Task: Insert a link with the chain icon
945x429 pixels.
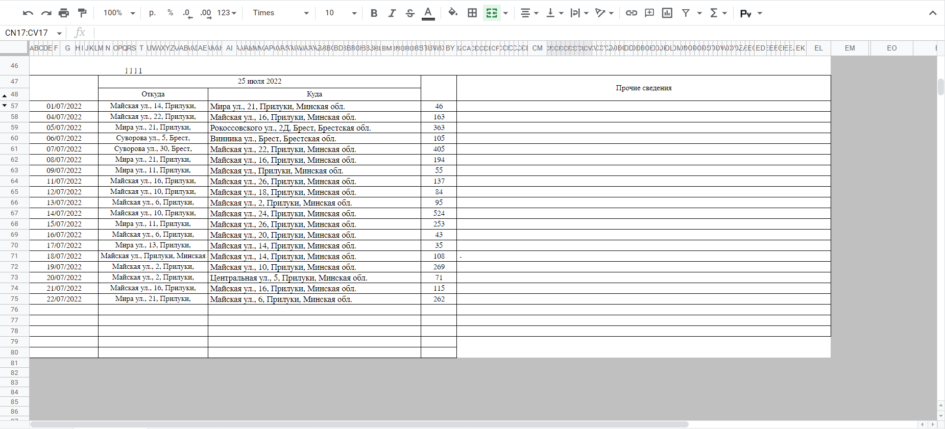Action: 631,13
